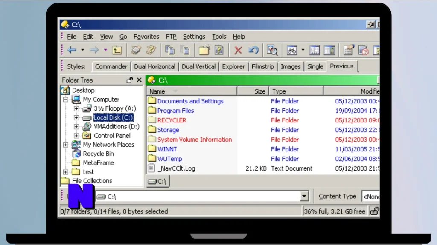Screen dimensions: 437x245
Task: Open the FTP menu
Action: 171,37
